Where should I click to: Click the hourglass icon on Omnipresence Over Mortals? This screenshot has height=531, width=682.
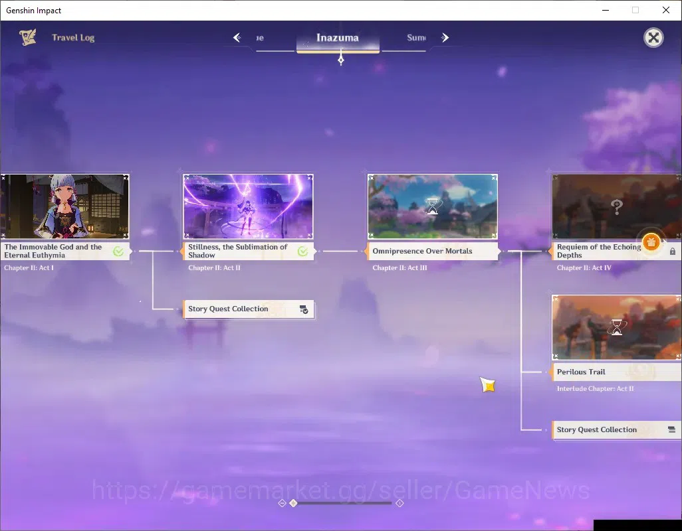coord(433,206)
